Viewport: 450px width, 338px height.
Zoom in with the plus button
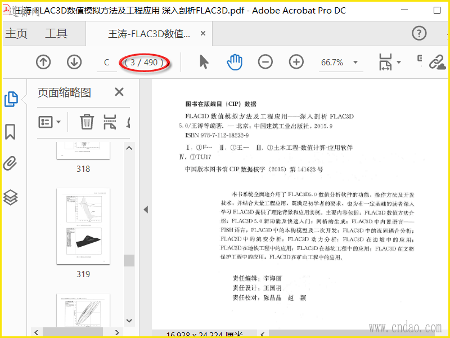tap(296, 62)
